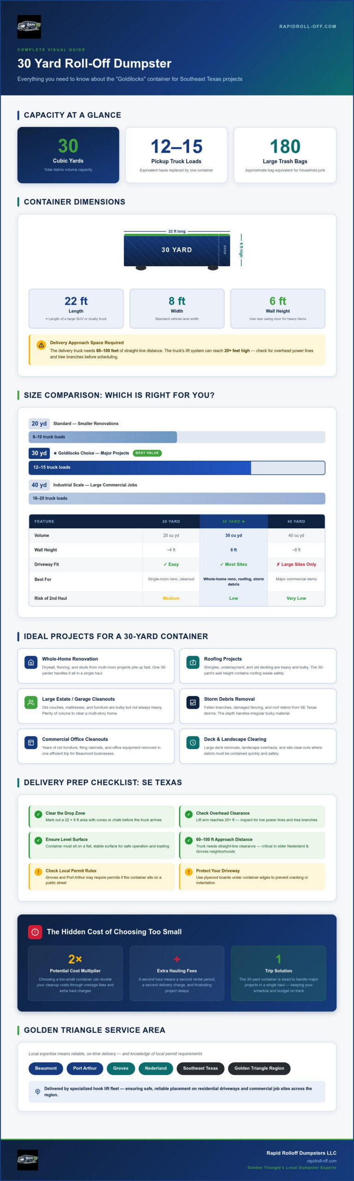Click the 'Very Low' risk cell
The width and height of the screenshot is (354, 1181).
tap(296, 598)
